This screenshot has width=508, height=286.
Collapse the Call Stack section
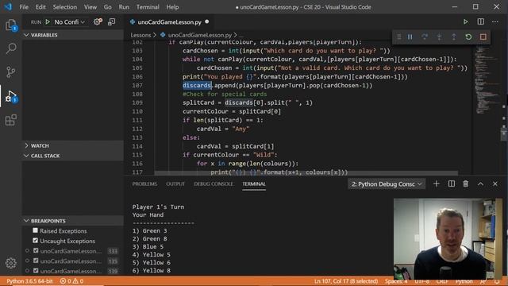(x=72, y=156)
